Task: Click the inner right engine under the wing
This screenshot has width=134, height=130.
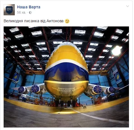Action: [97, 90]
